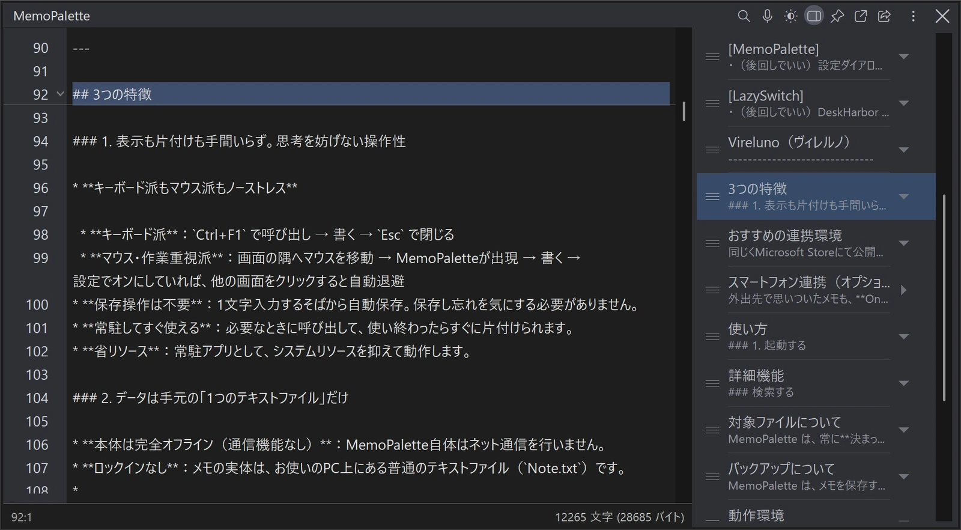The height and width of the screenshot is (530, 961).
Task: Open note in external window icon
Action: [861, 16]
